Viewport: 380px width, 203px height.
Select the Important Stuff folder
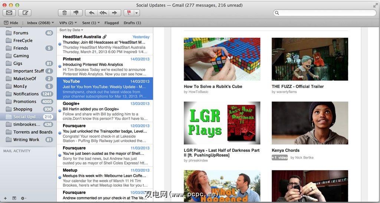[x=28, y=71]
